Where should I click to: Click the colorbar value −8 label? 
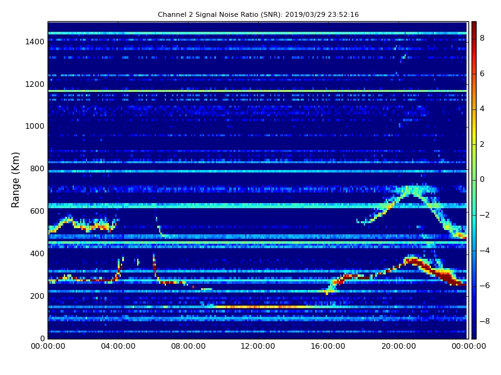485,321
